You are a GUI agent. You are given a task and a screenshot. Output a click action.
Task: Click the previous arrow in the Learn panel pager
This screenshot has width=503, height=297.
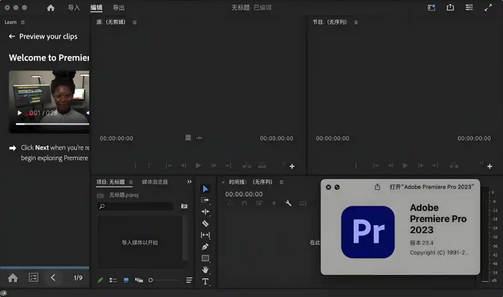coord(53,277)
